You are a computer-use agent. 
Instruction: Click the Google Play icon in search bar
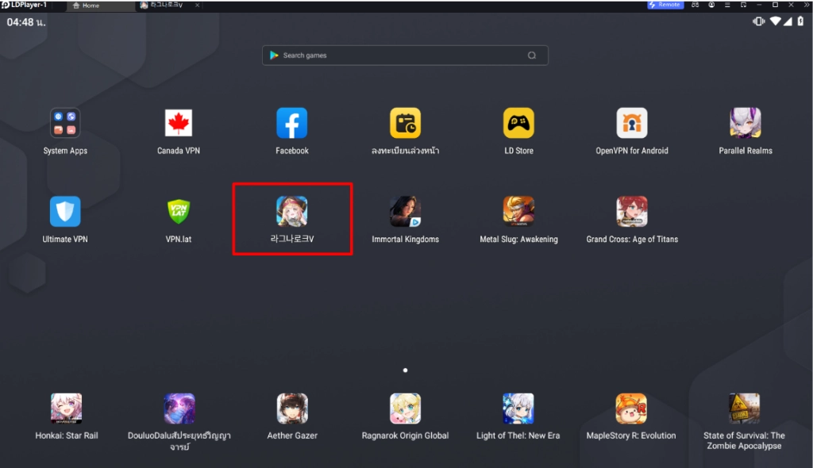[x=274, y=56]
